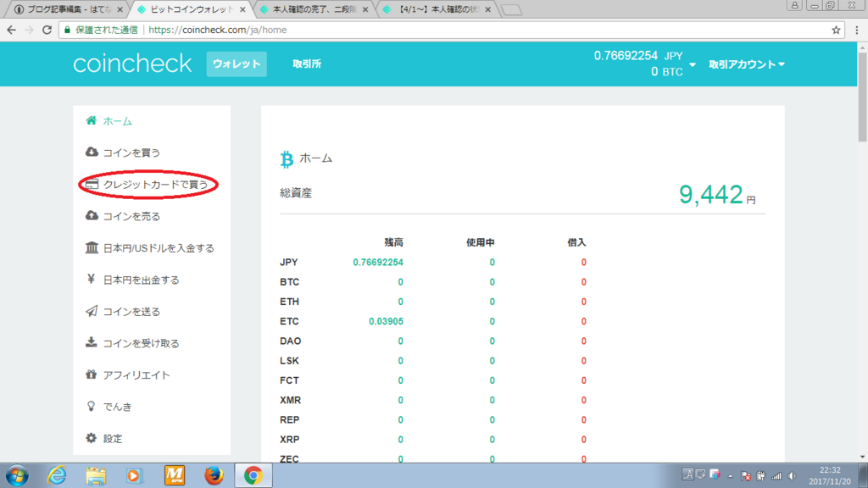The width and height of the screenshot is (868, 488).
Task: Click the browser back arrow
Action: 12,30
